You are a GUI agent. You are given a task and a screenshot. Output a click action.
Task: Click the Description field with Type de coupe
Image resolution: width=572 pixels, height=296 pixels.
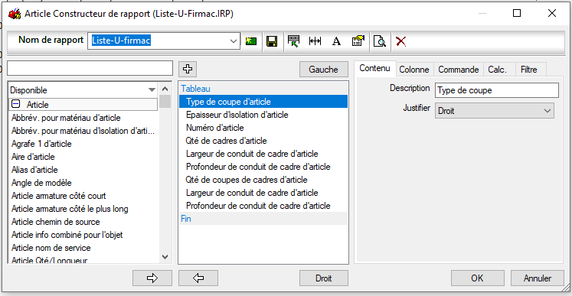tap(496, 90)
